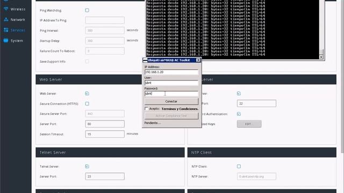Click the Telnet Server Port field showing 23
344x193 pixels.
[x=105, y=176]
